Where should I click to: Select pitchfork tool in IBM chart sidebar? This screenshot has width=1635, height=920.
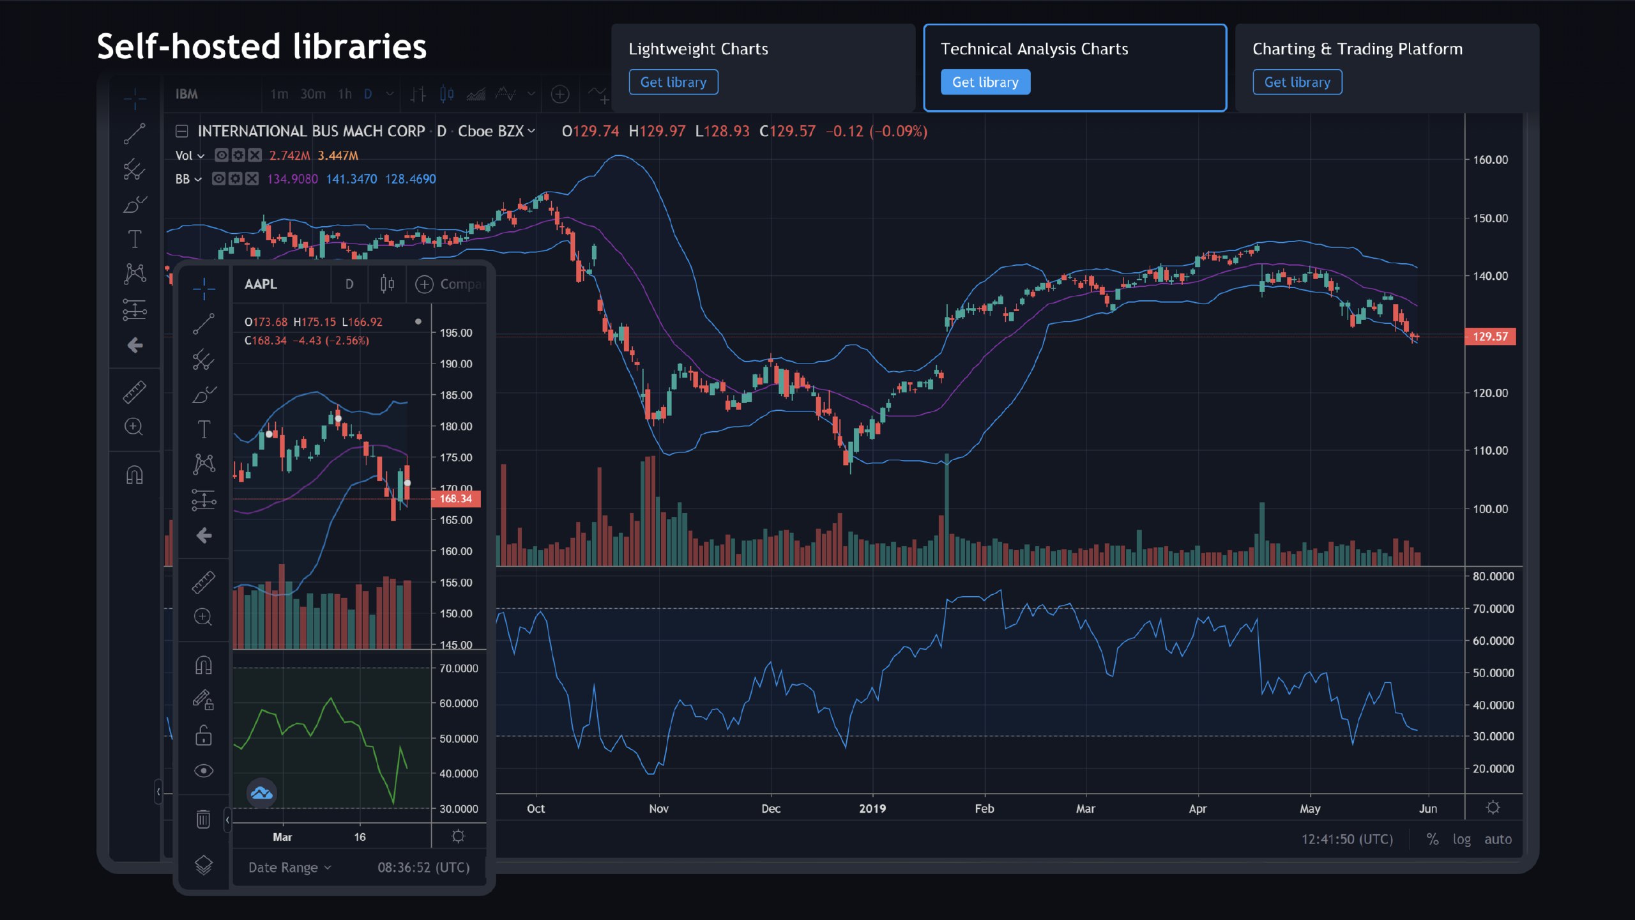135,169
